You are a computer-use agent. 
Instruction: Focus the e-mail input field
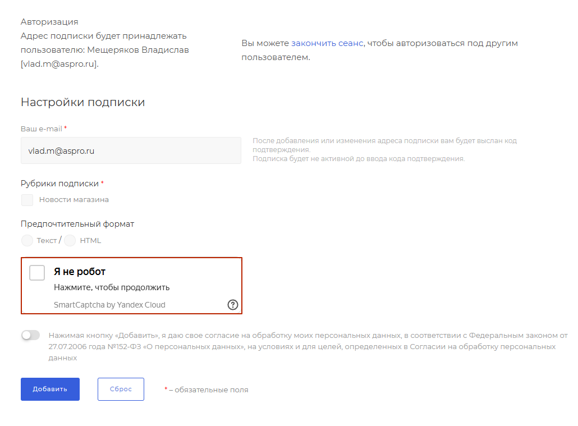pos(131,150)
